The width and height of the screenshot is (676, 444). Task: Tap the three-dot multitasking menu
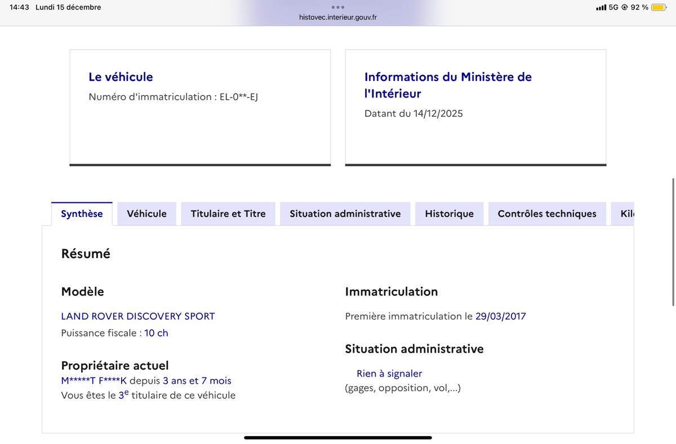pos(338,7)
